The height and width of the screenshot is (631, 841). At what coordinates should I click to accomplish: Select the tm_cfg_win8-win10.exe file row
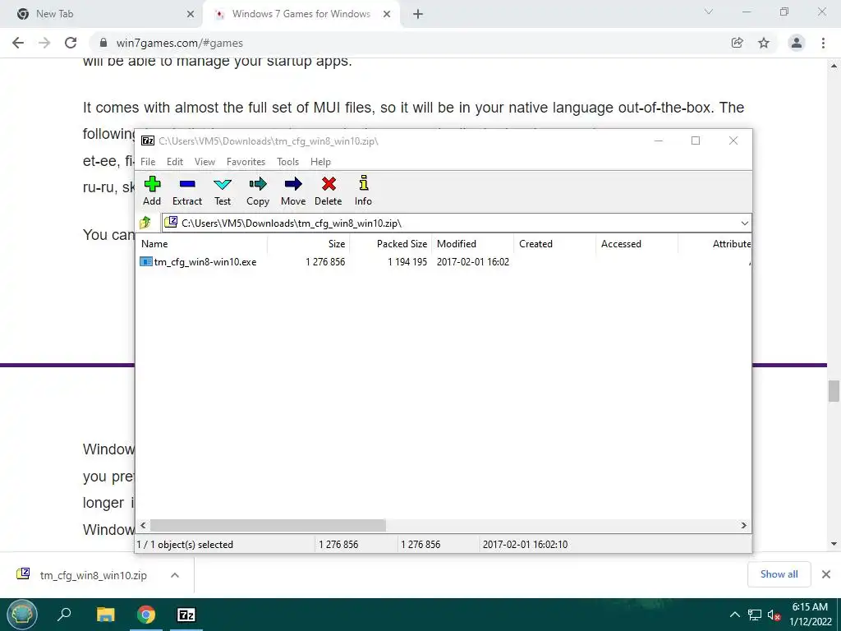[x=444, y=262]
